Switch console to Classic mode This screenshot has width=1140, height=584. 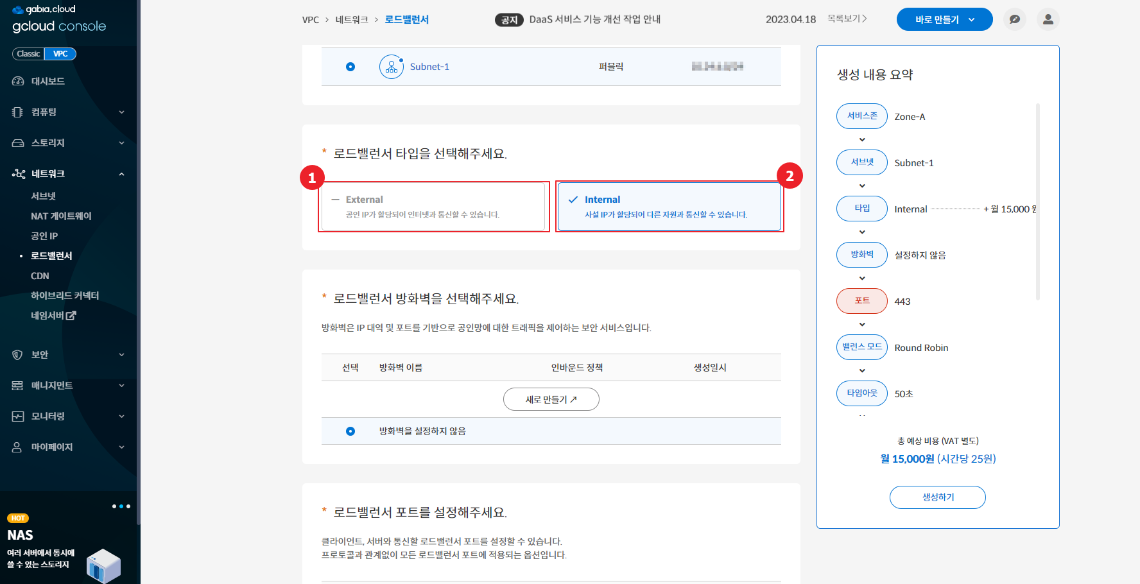point(28,54)
